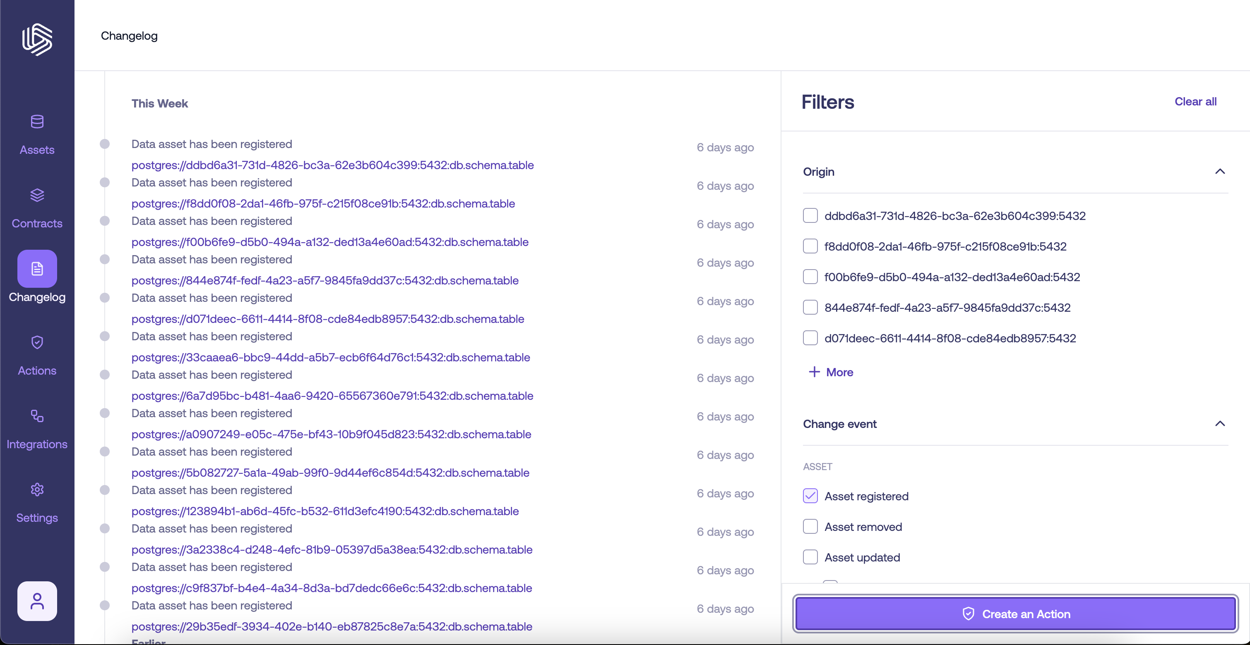Open postgres://33caaea6-bbc9 asset link
Viewport: 1250px width, 645px height.
click(330, 357)
